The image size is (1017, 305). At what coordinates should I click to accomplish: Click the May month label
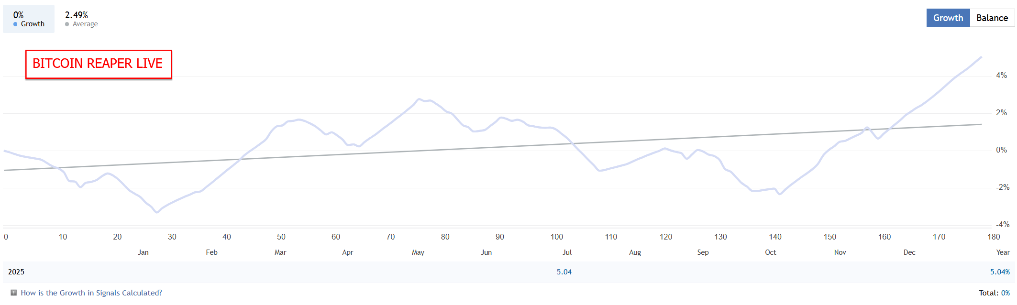coord(418,252)
